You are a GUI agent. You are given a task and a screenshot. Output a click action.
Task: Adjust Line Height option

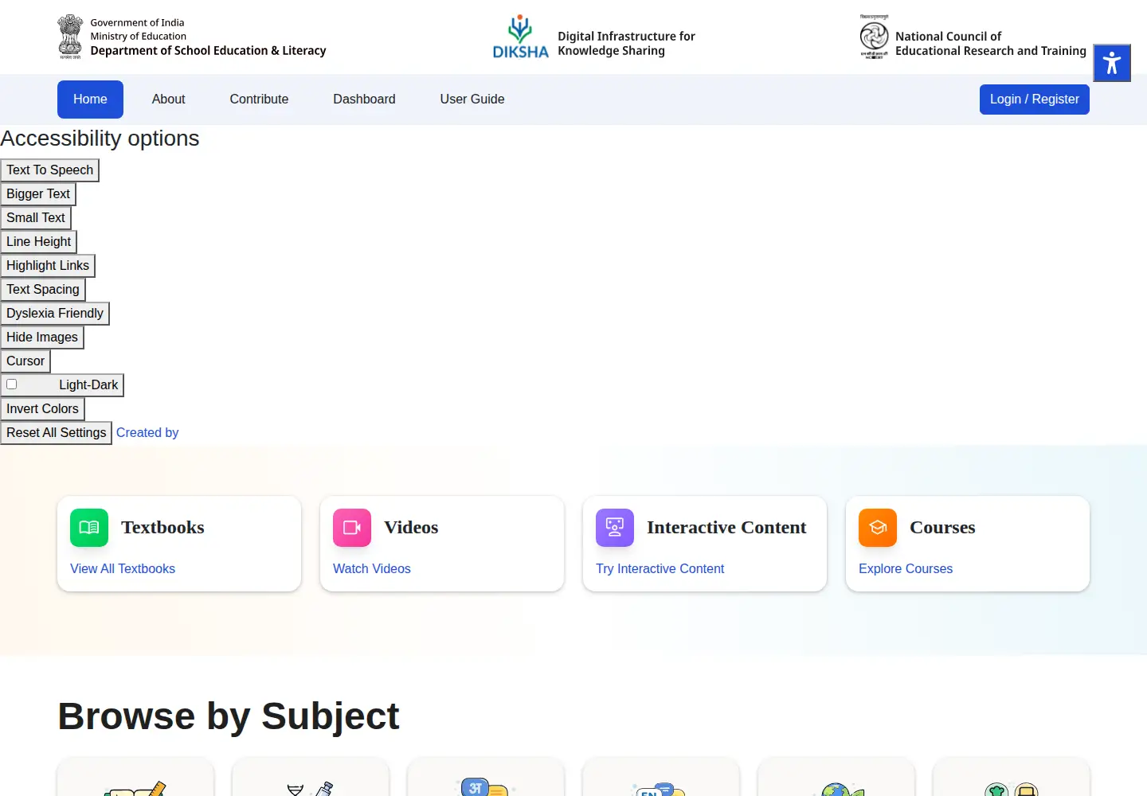(39, 242)
